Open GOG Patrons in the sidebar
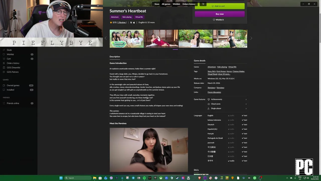The width and height of the screenshot is (321, 181). coord(13,72)
